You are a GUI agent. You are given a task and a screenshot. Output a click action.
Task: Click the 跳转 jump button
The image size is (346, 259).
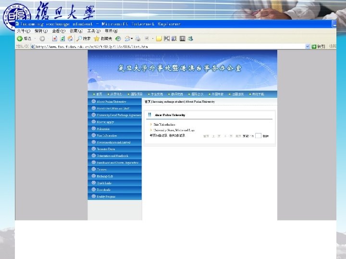pyautogui.click(x=266, y=136)
